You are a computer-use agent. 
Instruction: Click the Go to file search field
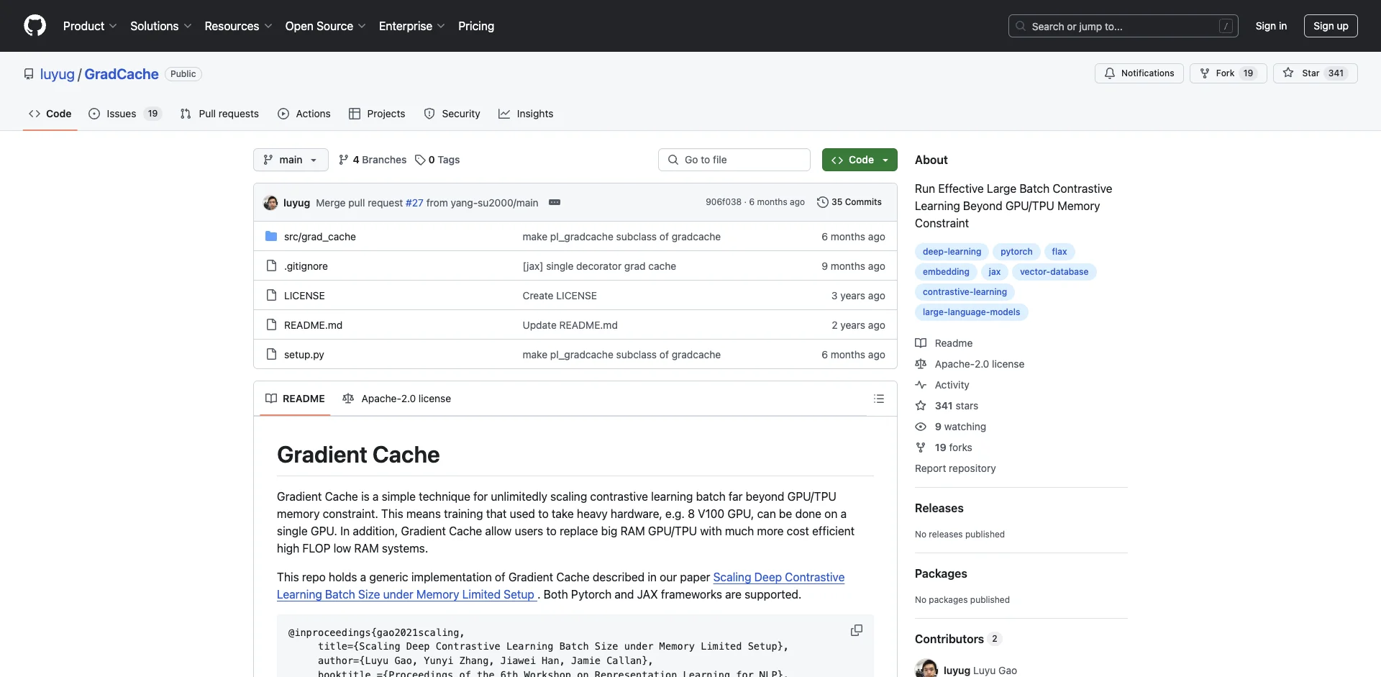[x=734, y=160]
